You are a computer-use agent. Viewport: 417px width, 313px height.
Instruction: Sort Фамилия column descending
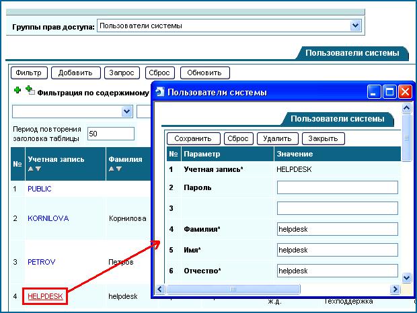coord(119,169)
